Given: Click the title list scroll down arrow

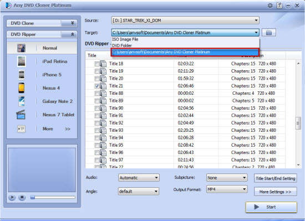Looking at the screenshot, I should [298, 165].
